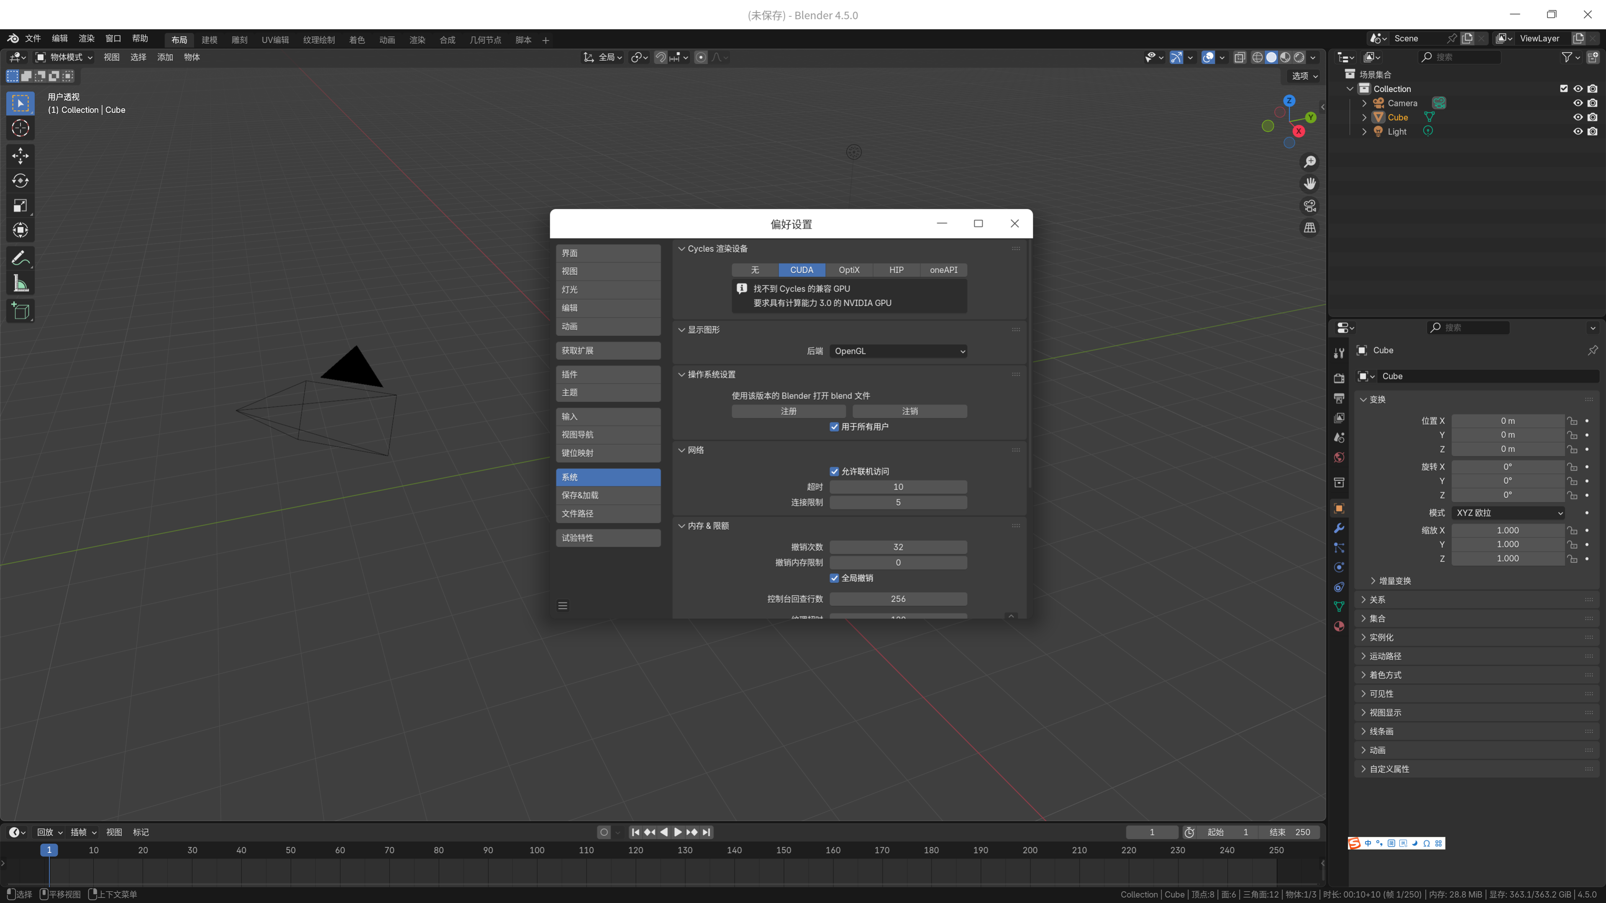This screenshot has height=903, width=1606.
Task: Select the OptiX render device tab
Action: click(x=849, y=270)
